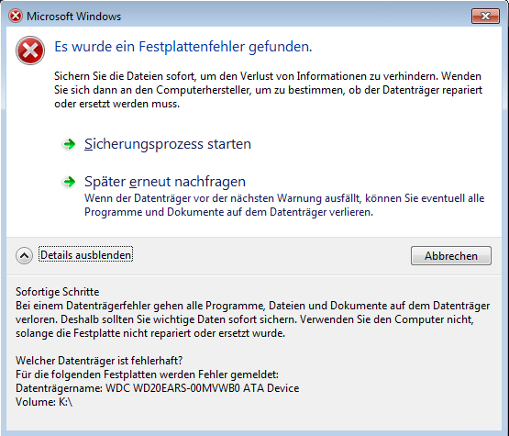
Task: Click the large red error icon
Action: click(30, 50)
